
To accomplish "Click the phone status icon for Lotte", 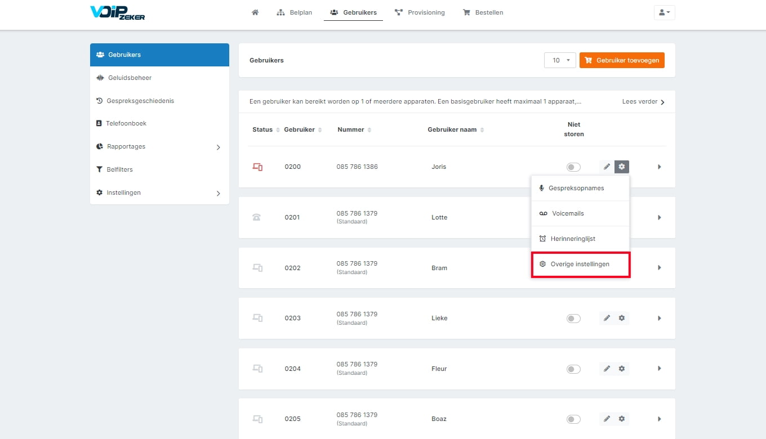I will coord(257,217).
